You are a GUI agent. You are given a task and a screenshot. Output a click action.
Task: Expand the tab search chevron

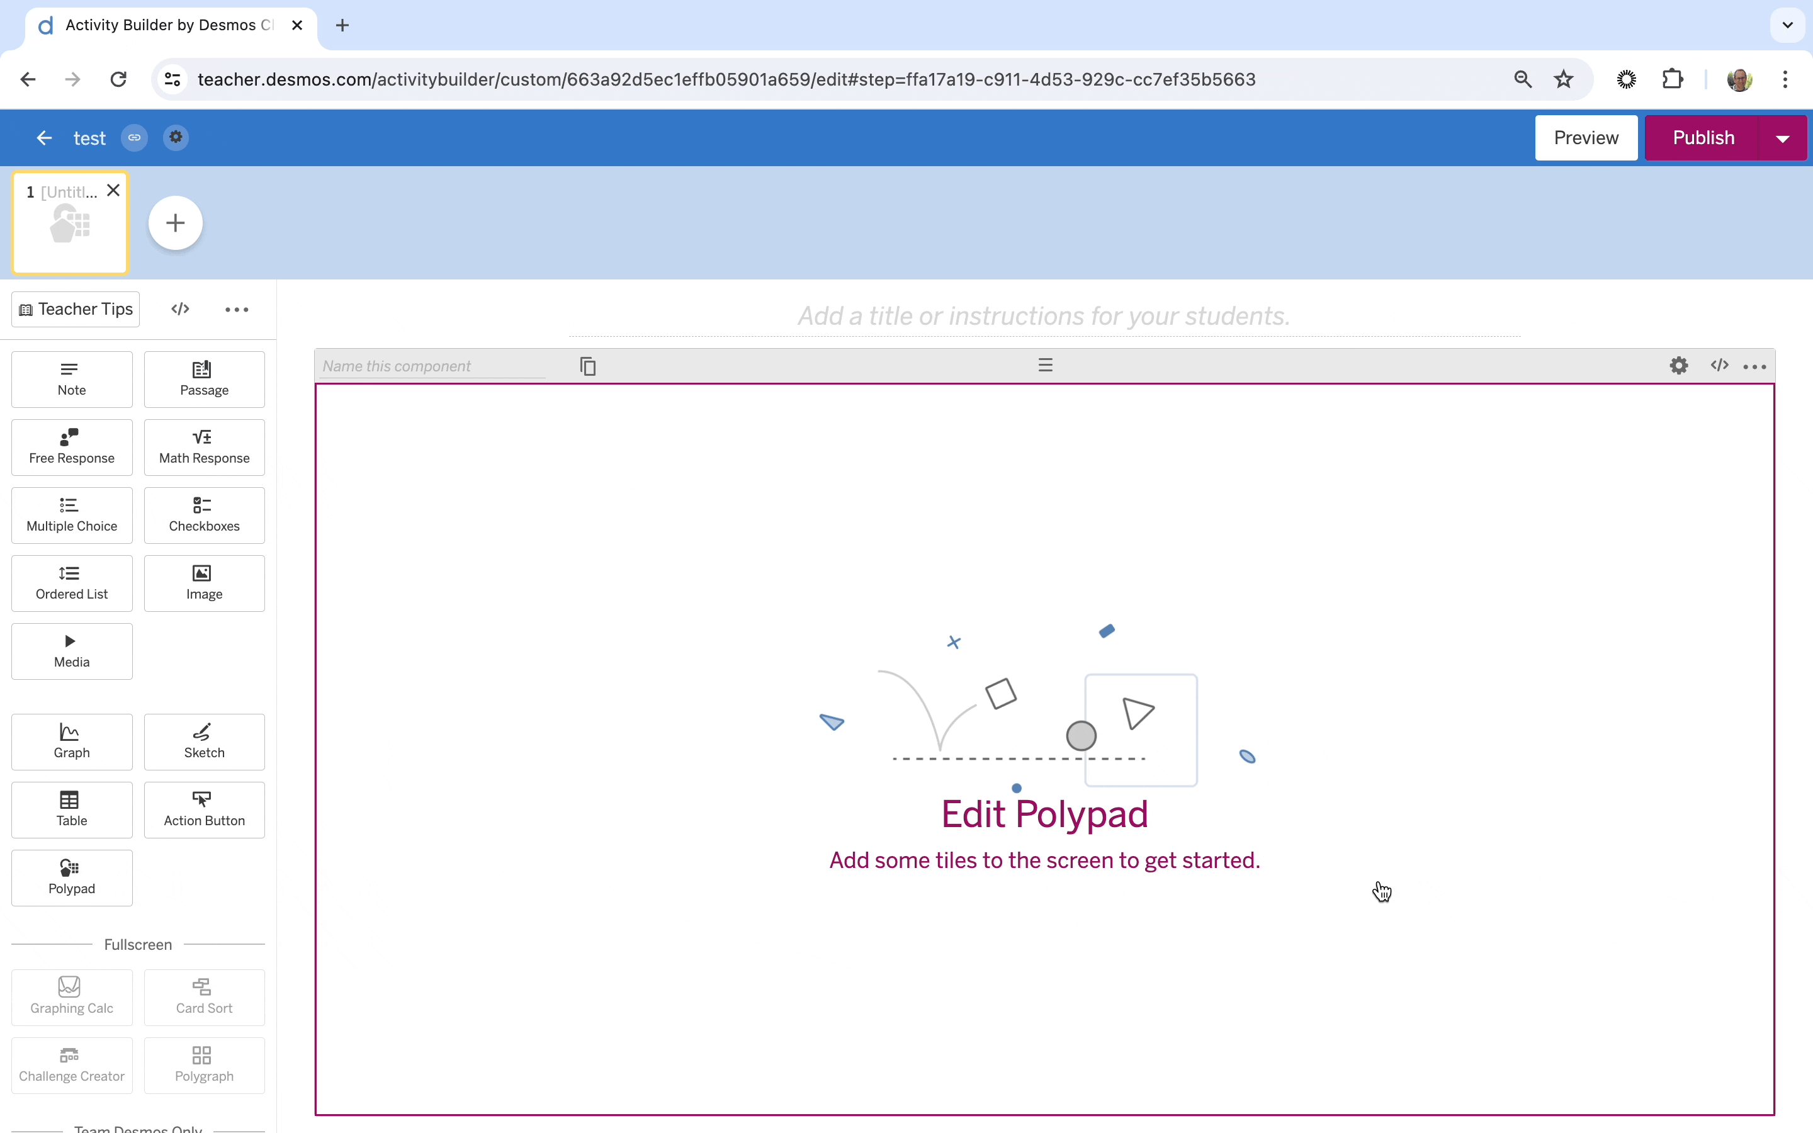point(1788,25)
